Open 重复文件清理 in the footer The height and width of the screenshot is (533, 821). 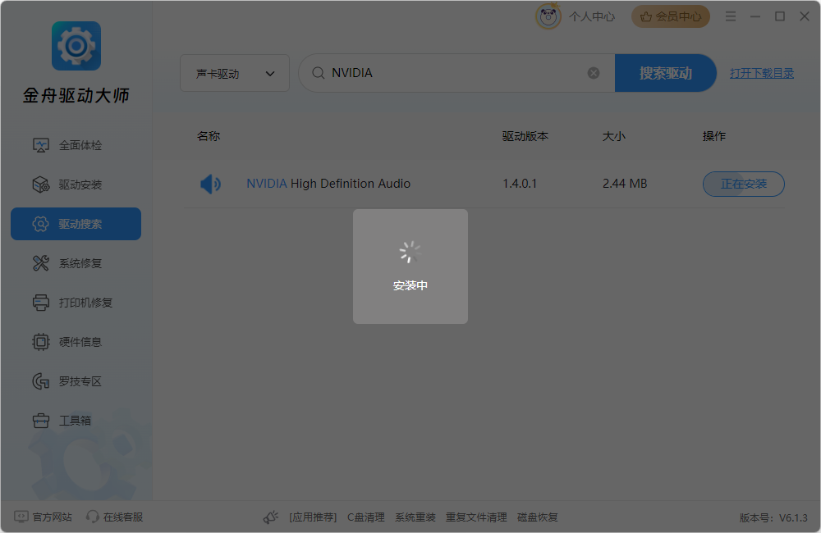476,517
